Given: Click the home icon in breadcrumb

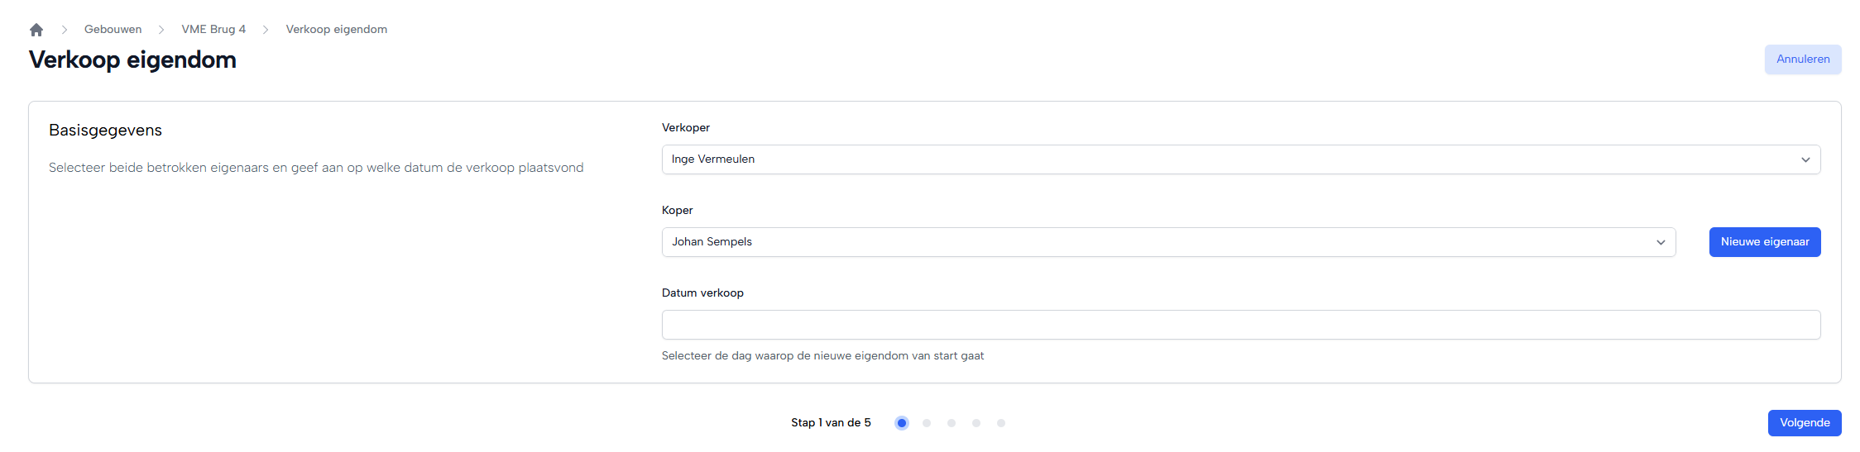Looking at the screenshot, I should coord(36,30).
